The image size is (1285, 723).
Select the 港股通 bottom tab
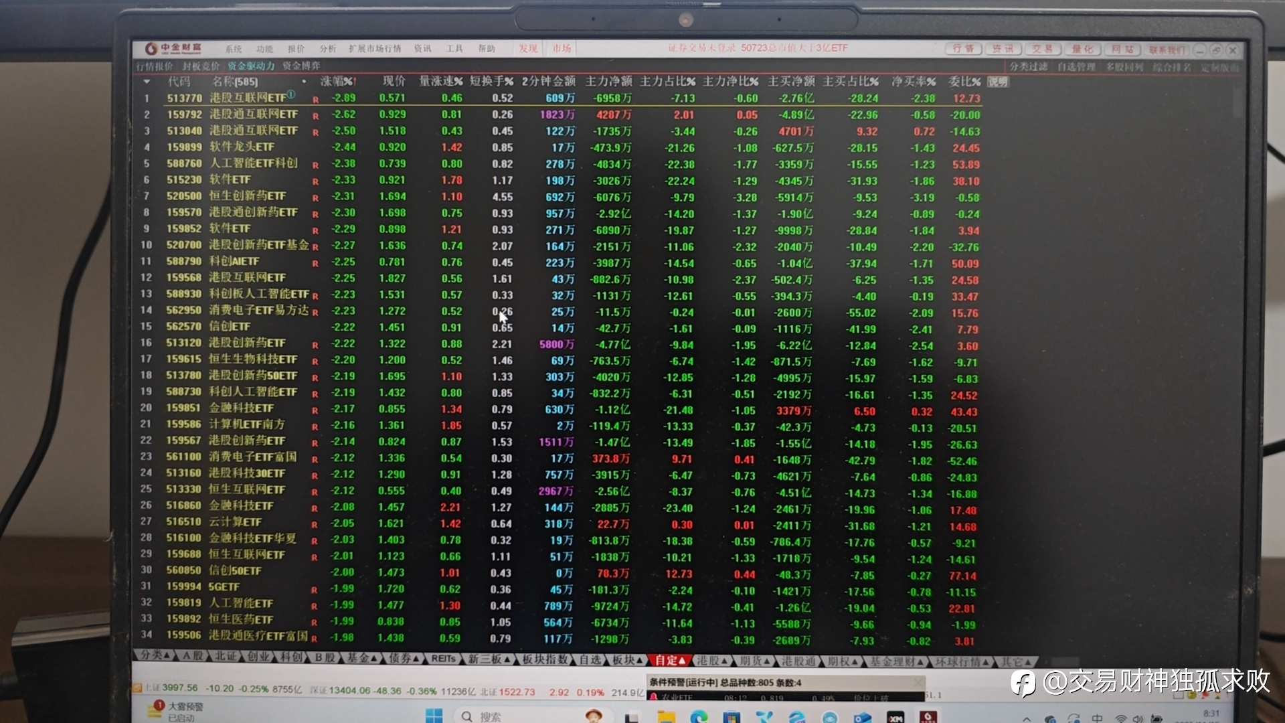tap(798, 661)
